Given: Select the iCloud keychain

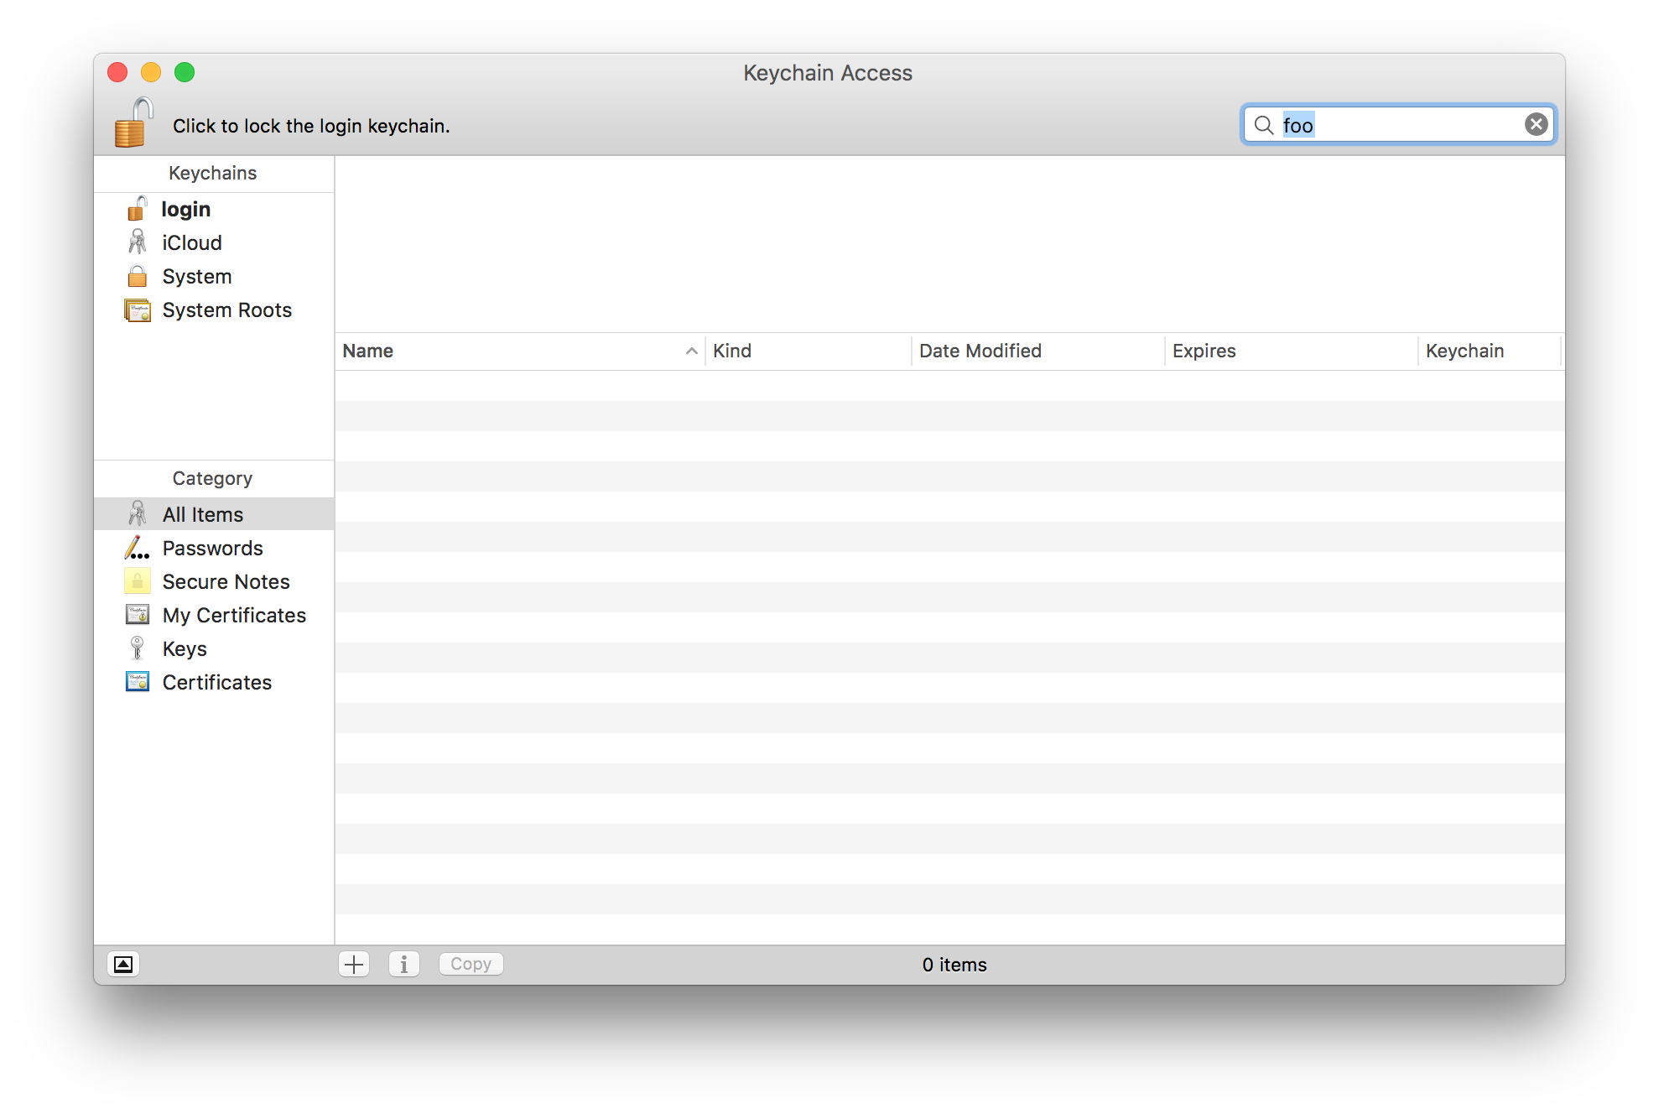Looking at the screenshot, I should (x=191, y=242).
